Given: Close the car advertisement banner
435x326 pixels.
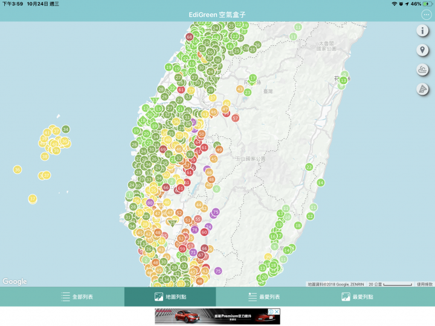Looking at the screenshot, I should tap(277, 312).
